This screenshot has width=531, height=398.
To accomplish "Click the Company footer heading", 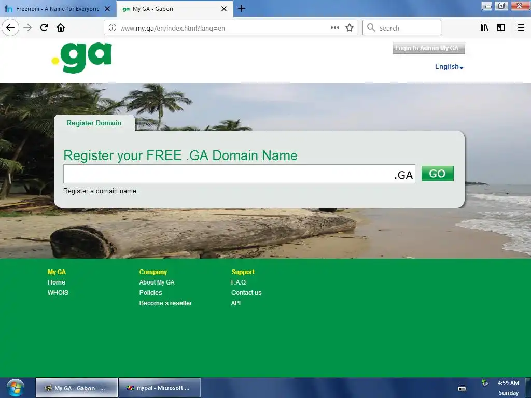I will point(153,272).
